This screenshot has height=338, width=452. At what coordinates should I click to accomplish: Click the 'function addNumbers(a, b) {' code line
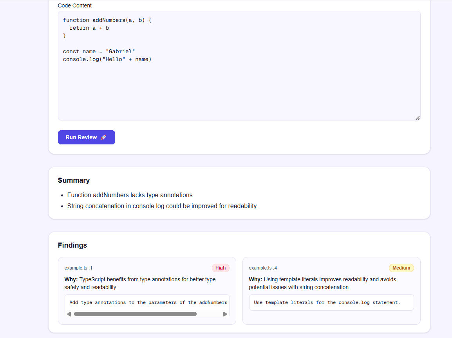pos(107,20)
